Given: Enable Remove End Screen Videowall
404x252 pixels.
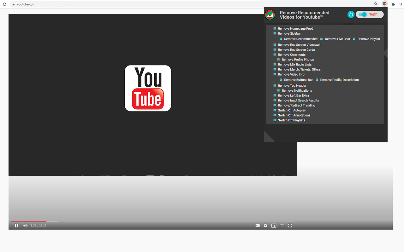Looking at the screenshot, I should click(x=275, y=45).
